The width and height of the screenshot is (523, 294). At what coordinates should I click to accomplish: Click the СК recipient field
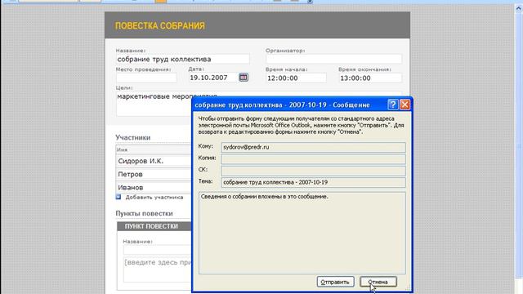pyautogui.click(x=313, y=171)
